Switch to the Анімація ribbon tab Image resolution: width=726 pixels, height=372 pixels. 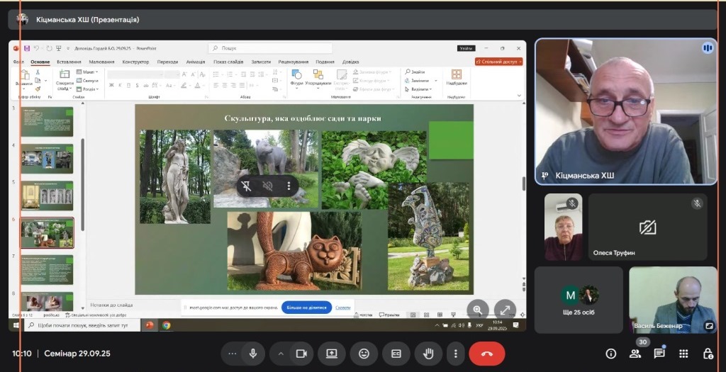click(195, 62)
